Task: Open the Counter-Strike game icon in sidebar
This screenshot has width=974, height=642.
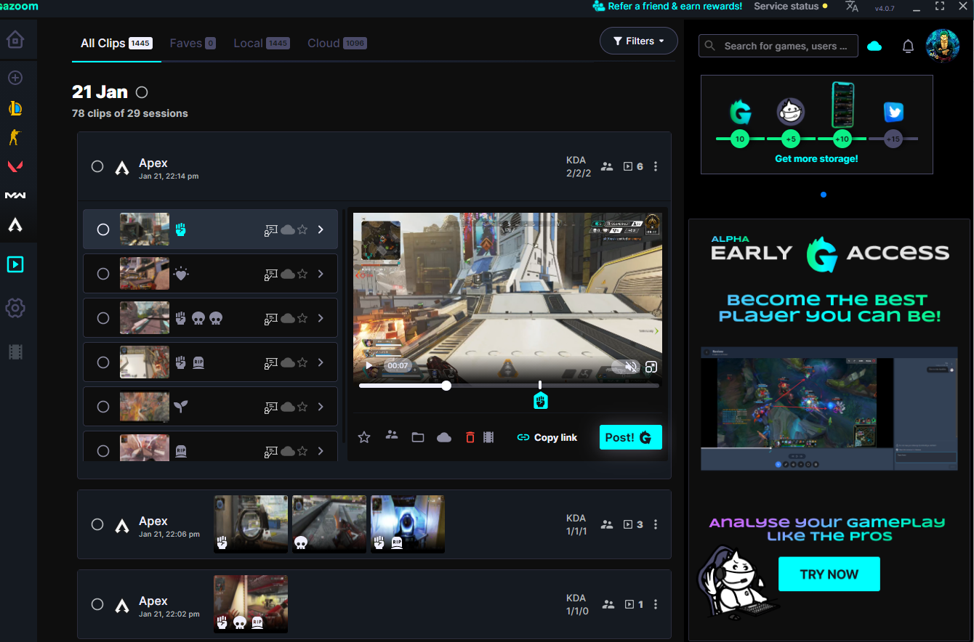Action: click(15, 137)
